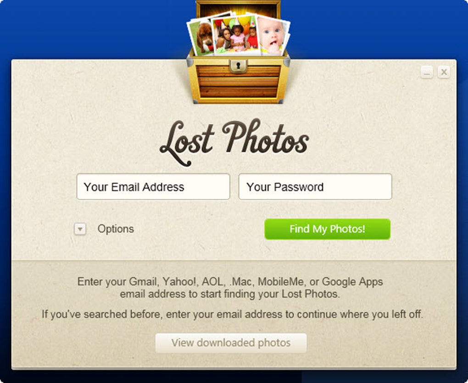Close the Lost Photos window

(444, 72)
